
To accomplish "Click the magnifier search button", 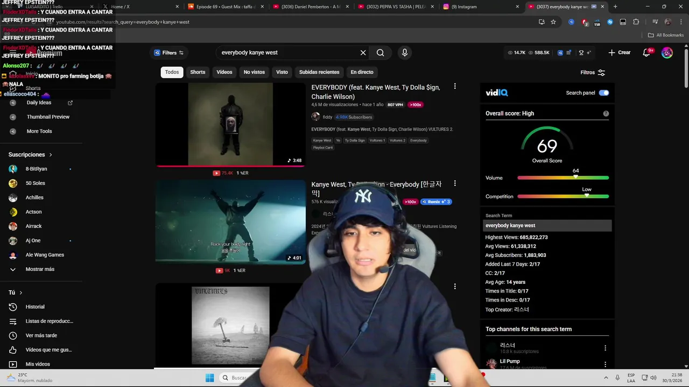I will (380, 53).
